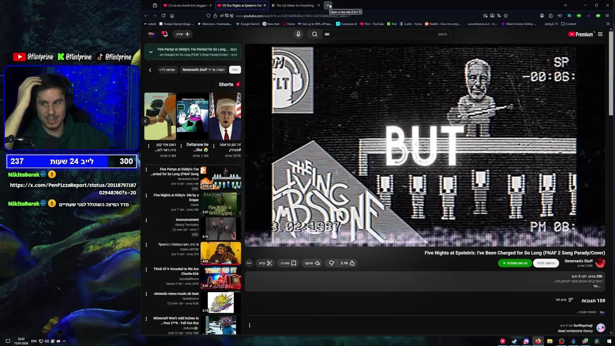Select the 'Reversed's Stuff' filter chip
615x346 pixels.
pyautogui.click(x=203, y=70)
